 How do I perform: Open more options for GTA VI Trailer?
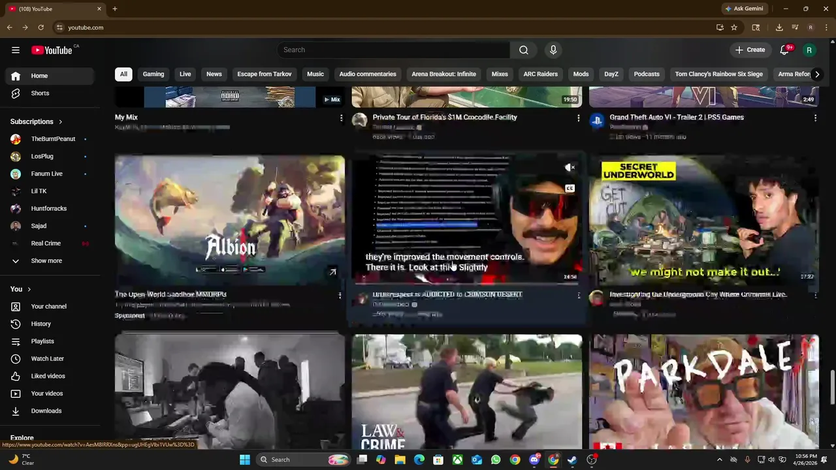pos(815,118)
